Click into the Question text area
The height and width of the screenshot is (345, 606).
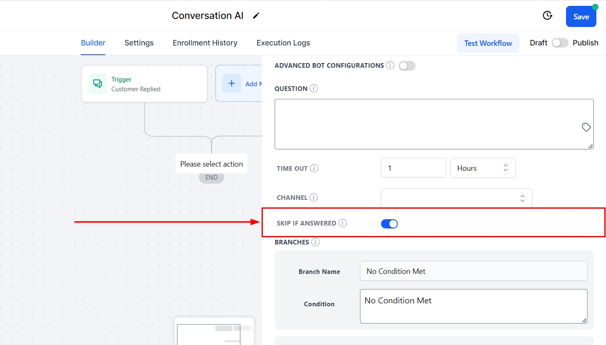click(x=425, y=124)
